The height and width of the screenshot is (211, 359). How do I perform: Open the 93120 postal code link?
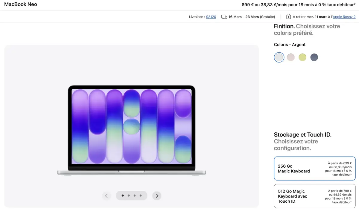pyautogui.click(x=211, y=17)
